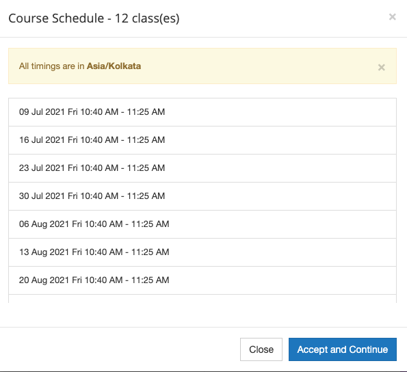Click the partially visible eighth class row
Viewport: 407px width, 372px height.
coord(202,299)
